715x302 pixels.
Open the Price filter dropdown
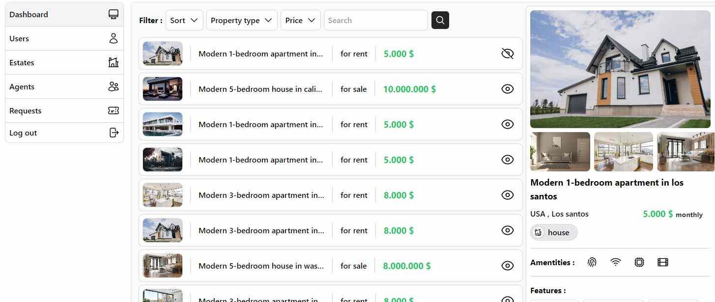(x=301, y=20)
